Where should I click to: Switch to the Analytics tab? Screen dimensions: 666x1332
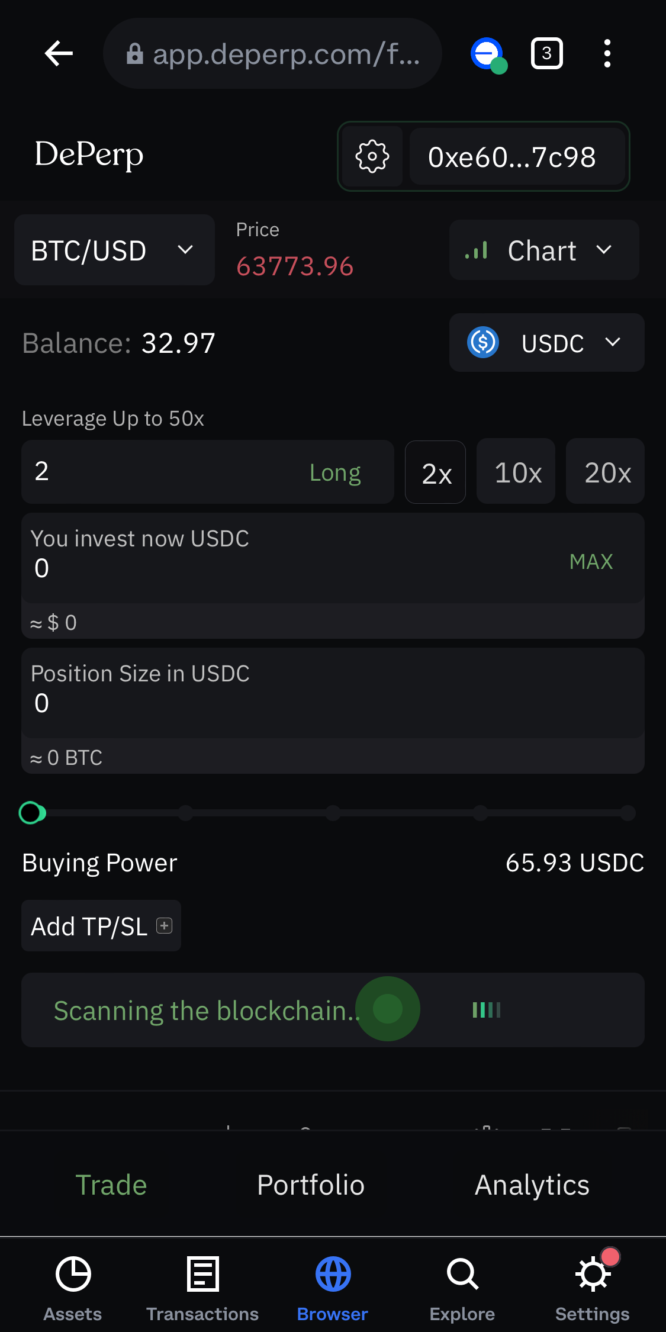click(532, 1185)
